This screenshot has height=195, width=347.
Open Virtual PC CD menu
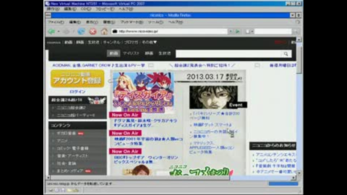(x=86, y=9)
